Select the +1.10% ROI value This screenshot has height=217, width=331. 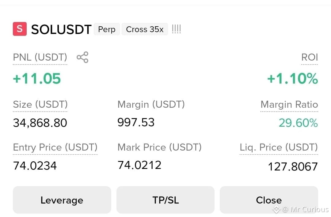(293, 78)
